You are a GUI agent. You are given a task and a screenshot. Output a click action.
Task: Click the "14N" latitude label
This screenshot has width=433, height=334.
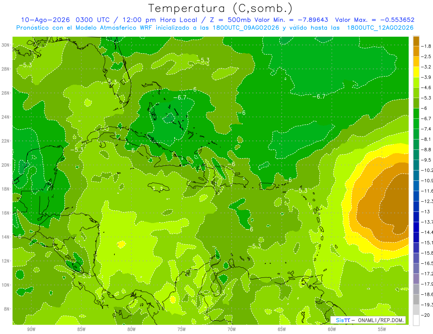click(x=6, y=237)
